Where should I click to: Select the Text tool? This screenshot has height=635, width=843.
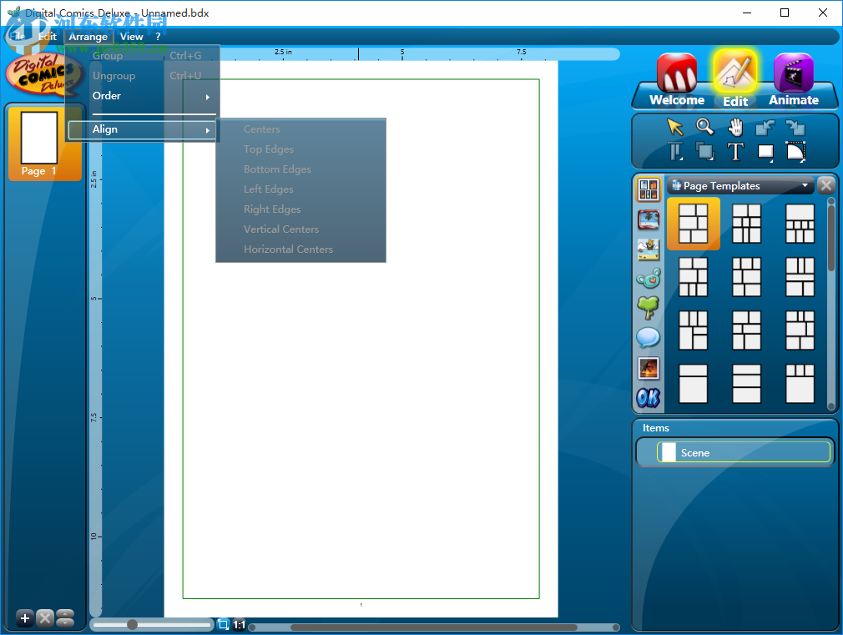735,152
